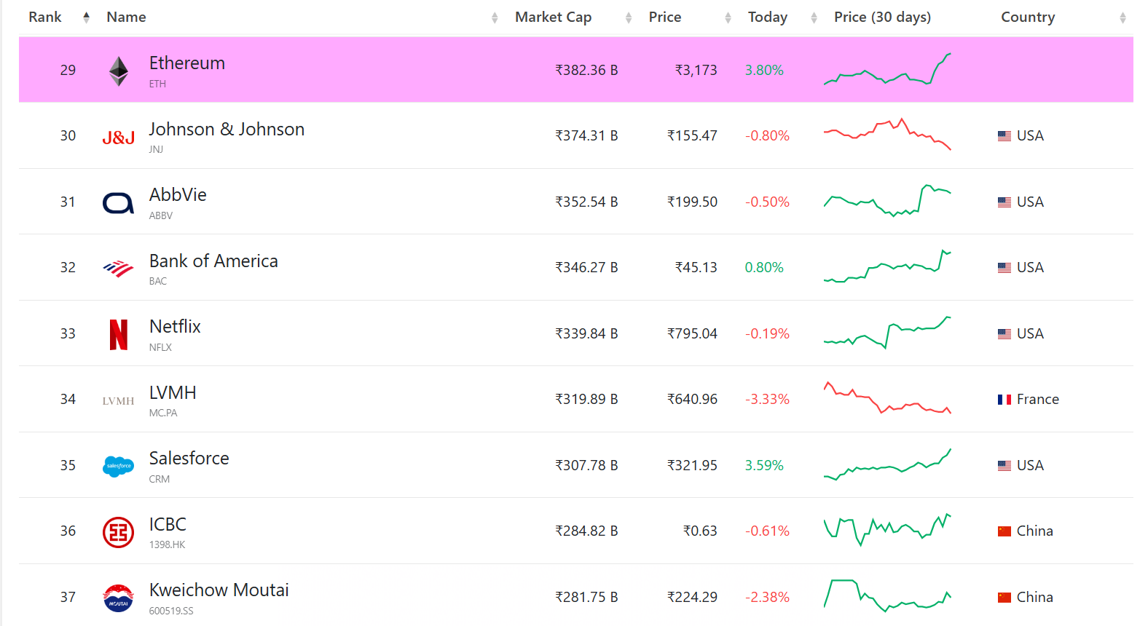Click the Salesforce cloud logo
Screen dimensions: 1148x626
[x=118, y=466]
